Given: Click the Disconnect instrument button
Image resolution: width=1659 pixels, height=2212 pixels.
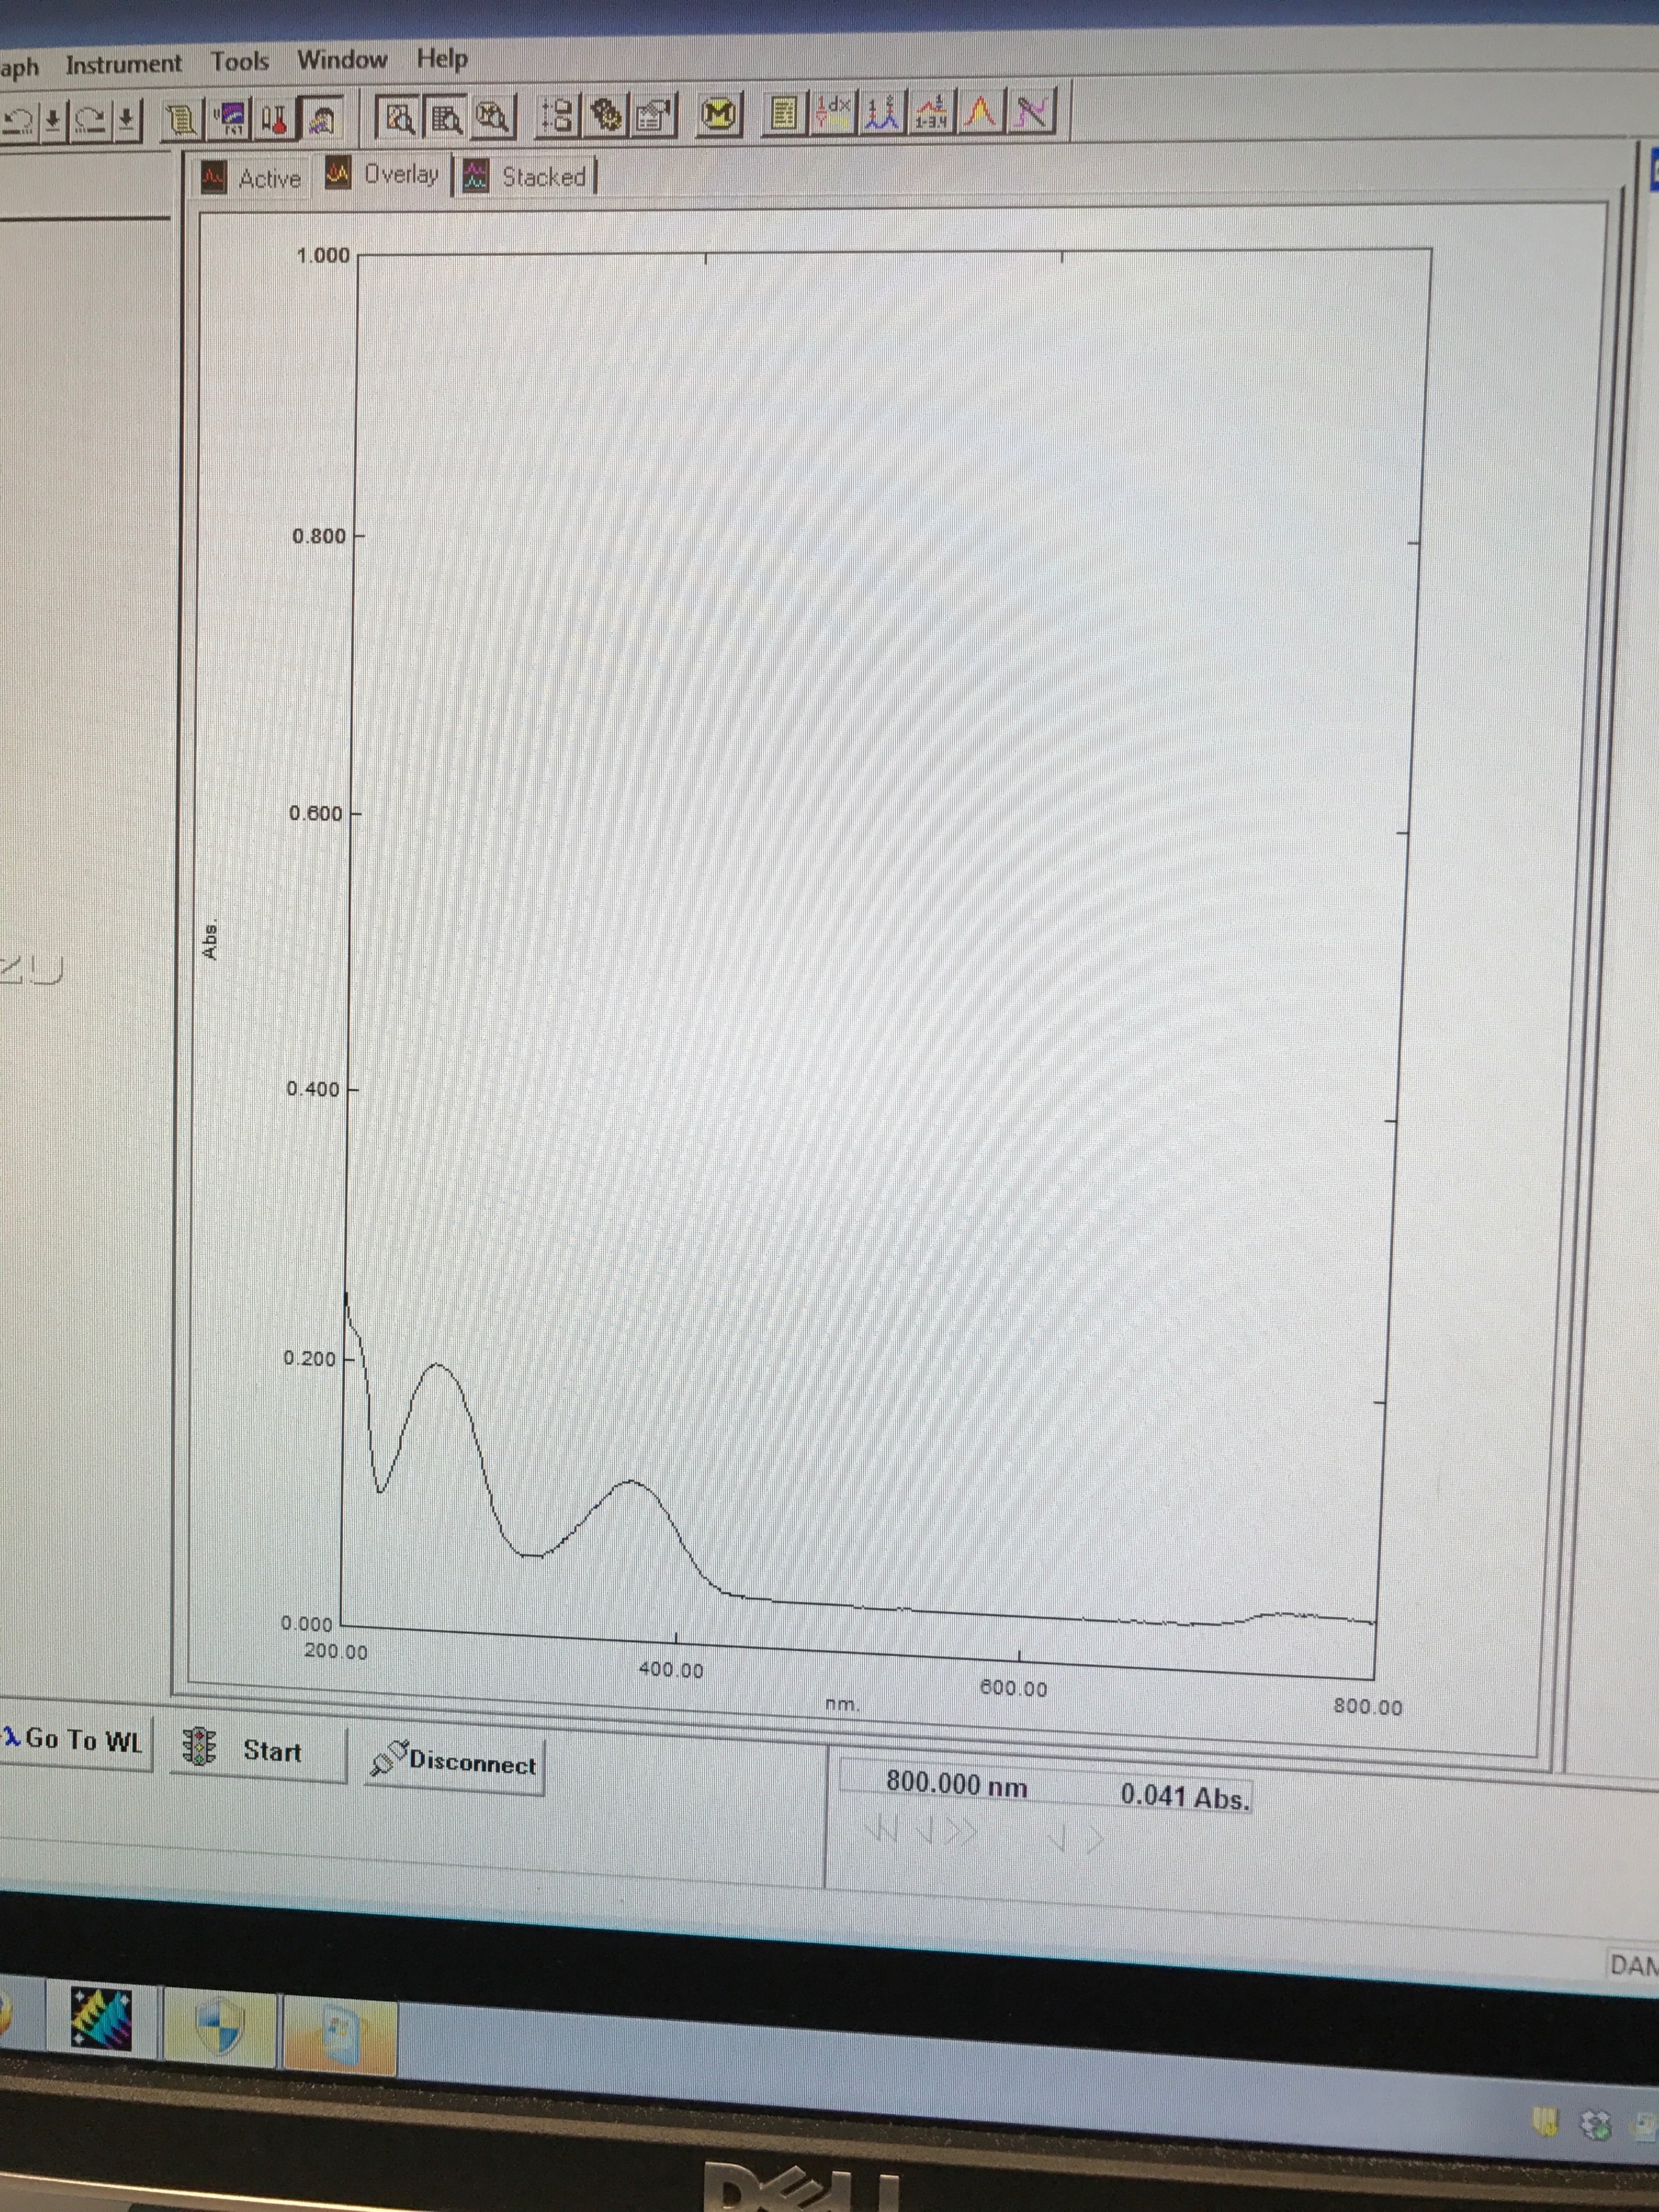Looking at the screenshot, I should click(x=455, y=1762).
